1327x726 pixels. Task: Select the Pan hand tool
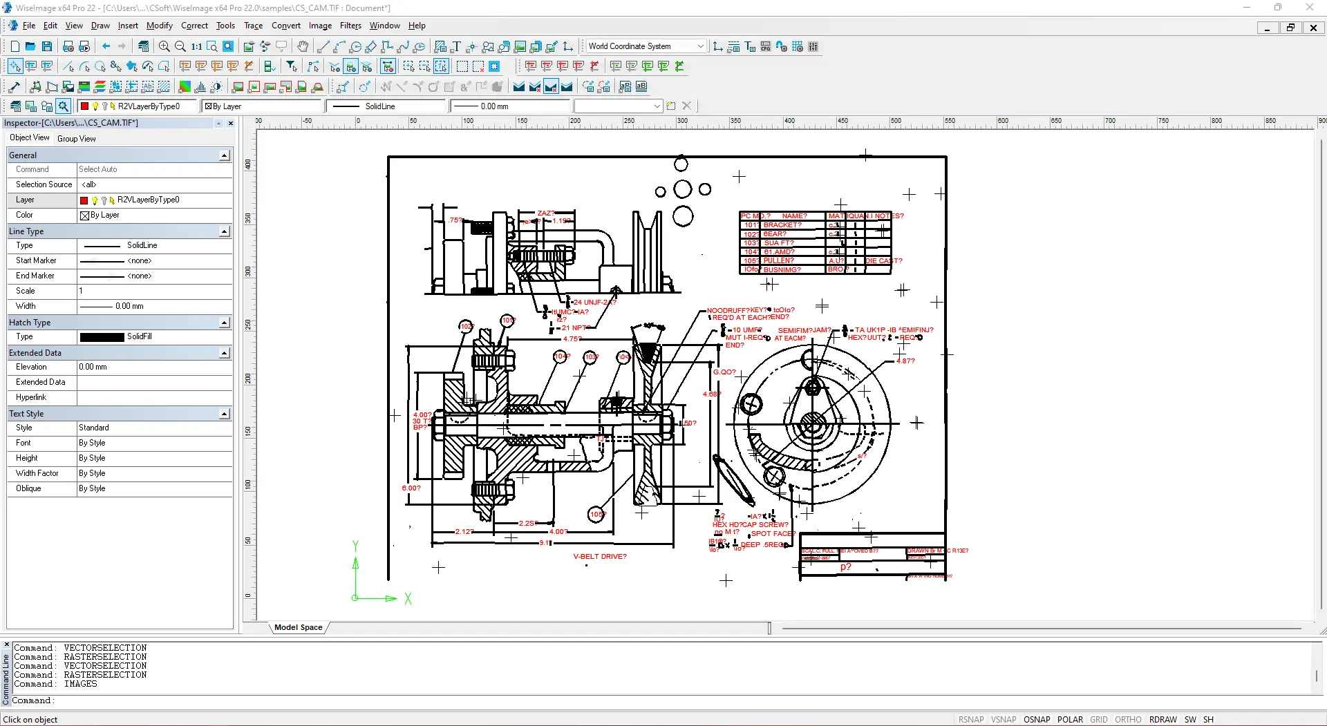(303, 46)
